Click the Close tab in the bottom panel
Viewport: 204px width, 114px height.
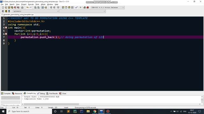62,93
